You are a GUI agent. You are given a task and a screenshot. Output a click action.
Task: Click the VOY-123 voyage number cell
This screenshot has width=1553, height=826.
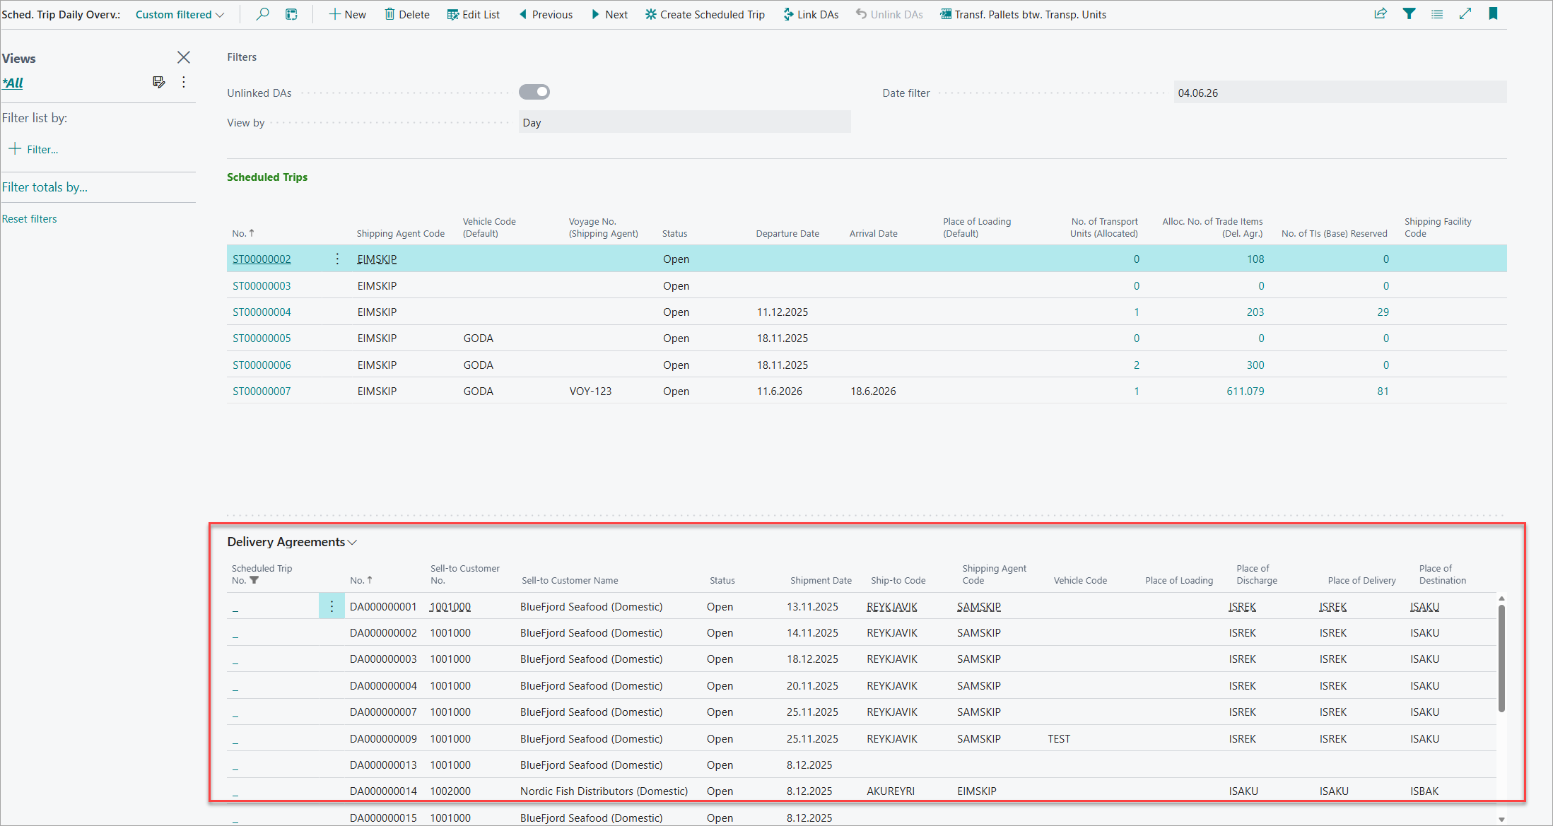pos(590,391)
